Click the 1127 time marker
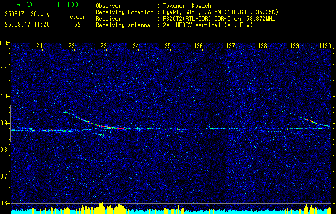 pos(229,45)
